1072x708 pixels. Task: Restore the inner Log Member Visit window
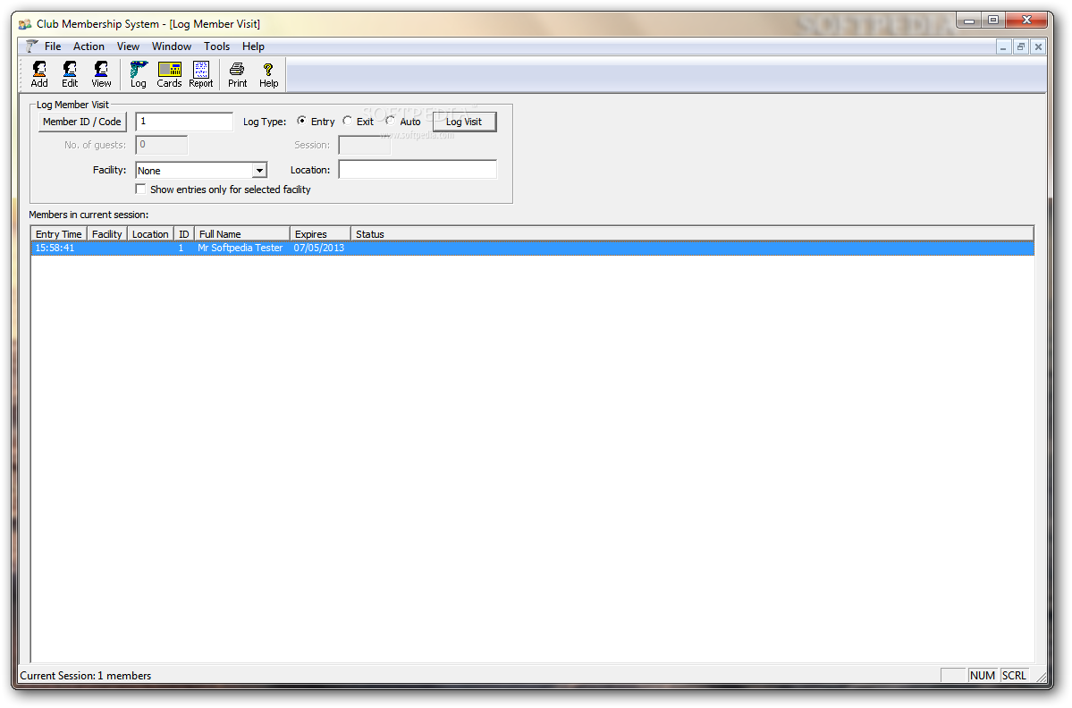1021,46
